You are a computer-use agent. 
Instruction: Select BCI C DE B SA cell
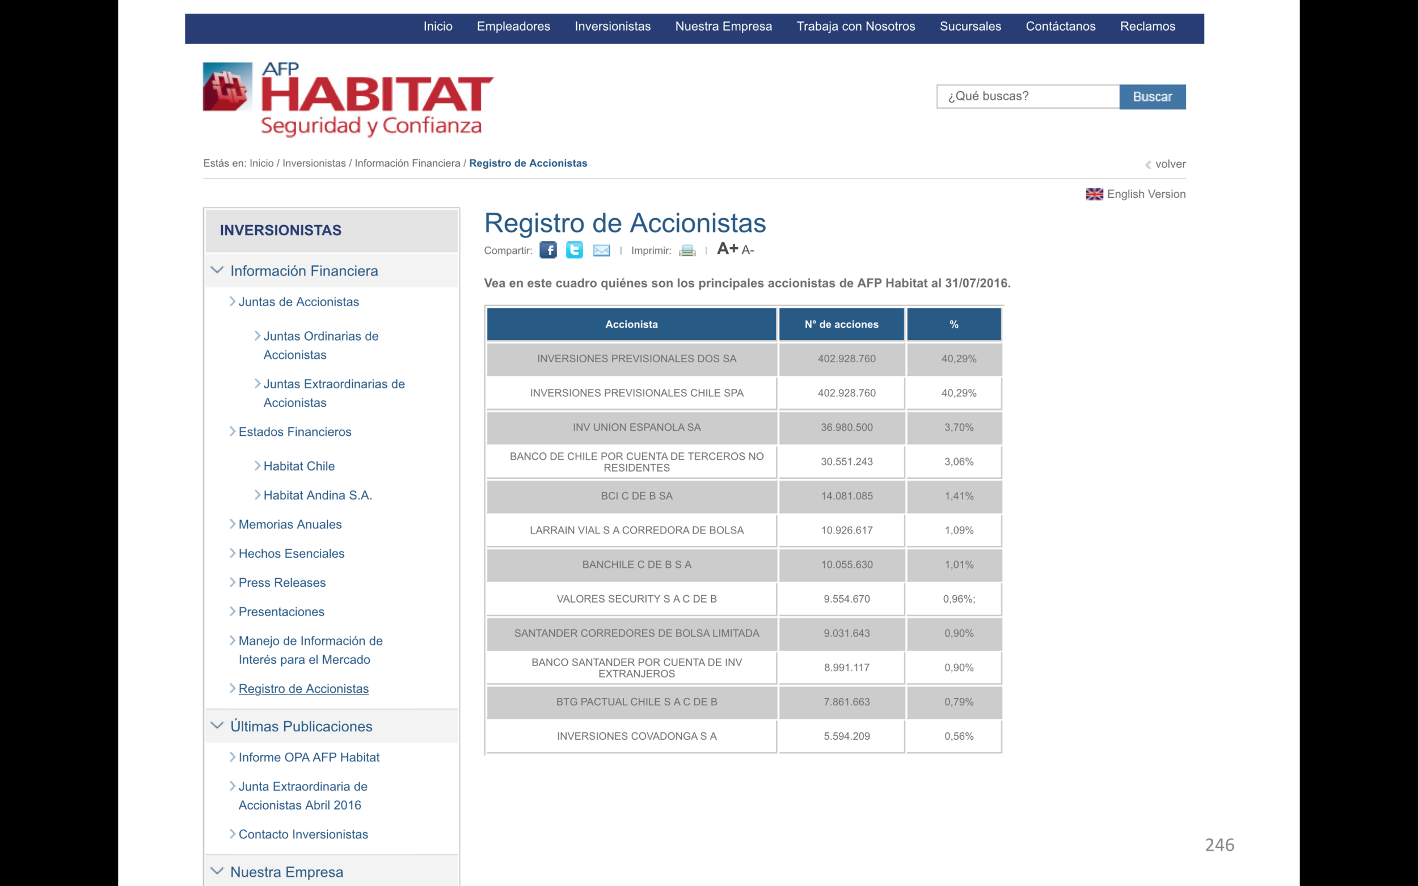click(x=631, y=496)
